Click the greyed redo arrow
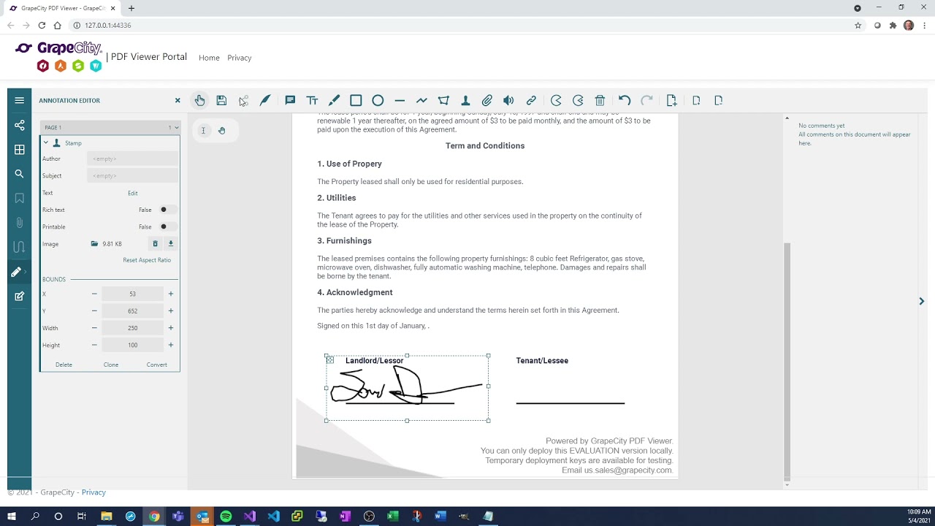935x526 pixels. pyautogui.click(x=646, y=100)
